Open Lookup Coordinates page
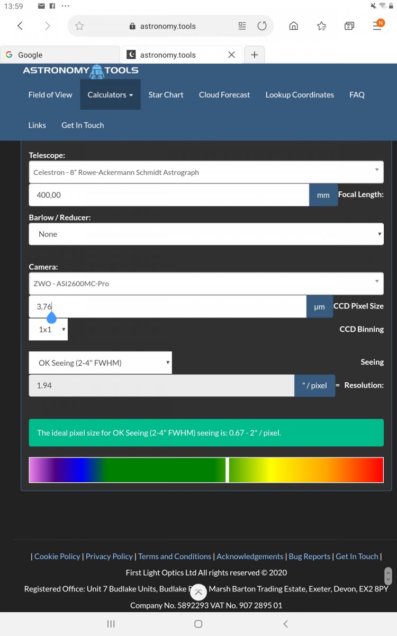The width and height of the screenshot is (397, 636). 300,95
